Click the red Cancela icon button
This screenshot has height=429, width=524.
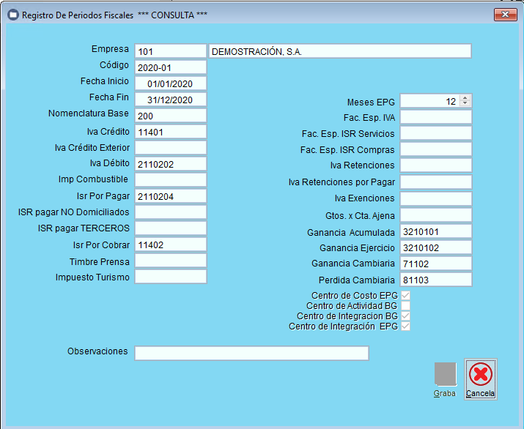(481, 375)
